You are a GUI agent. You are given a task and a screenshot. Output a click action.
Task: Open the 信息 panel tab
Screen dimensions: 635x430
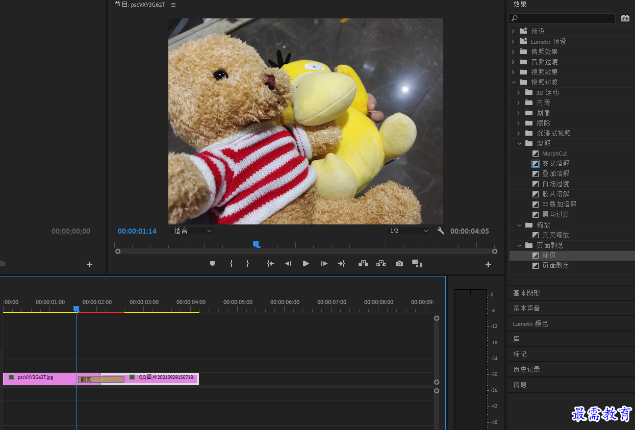(x=520, y=385)
